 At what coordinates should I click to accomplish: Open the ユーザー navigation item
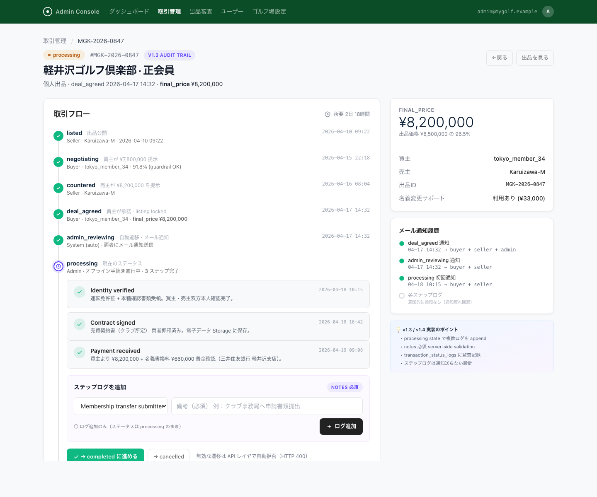click(232, 12)
